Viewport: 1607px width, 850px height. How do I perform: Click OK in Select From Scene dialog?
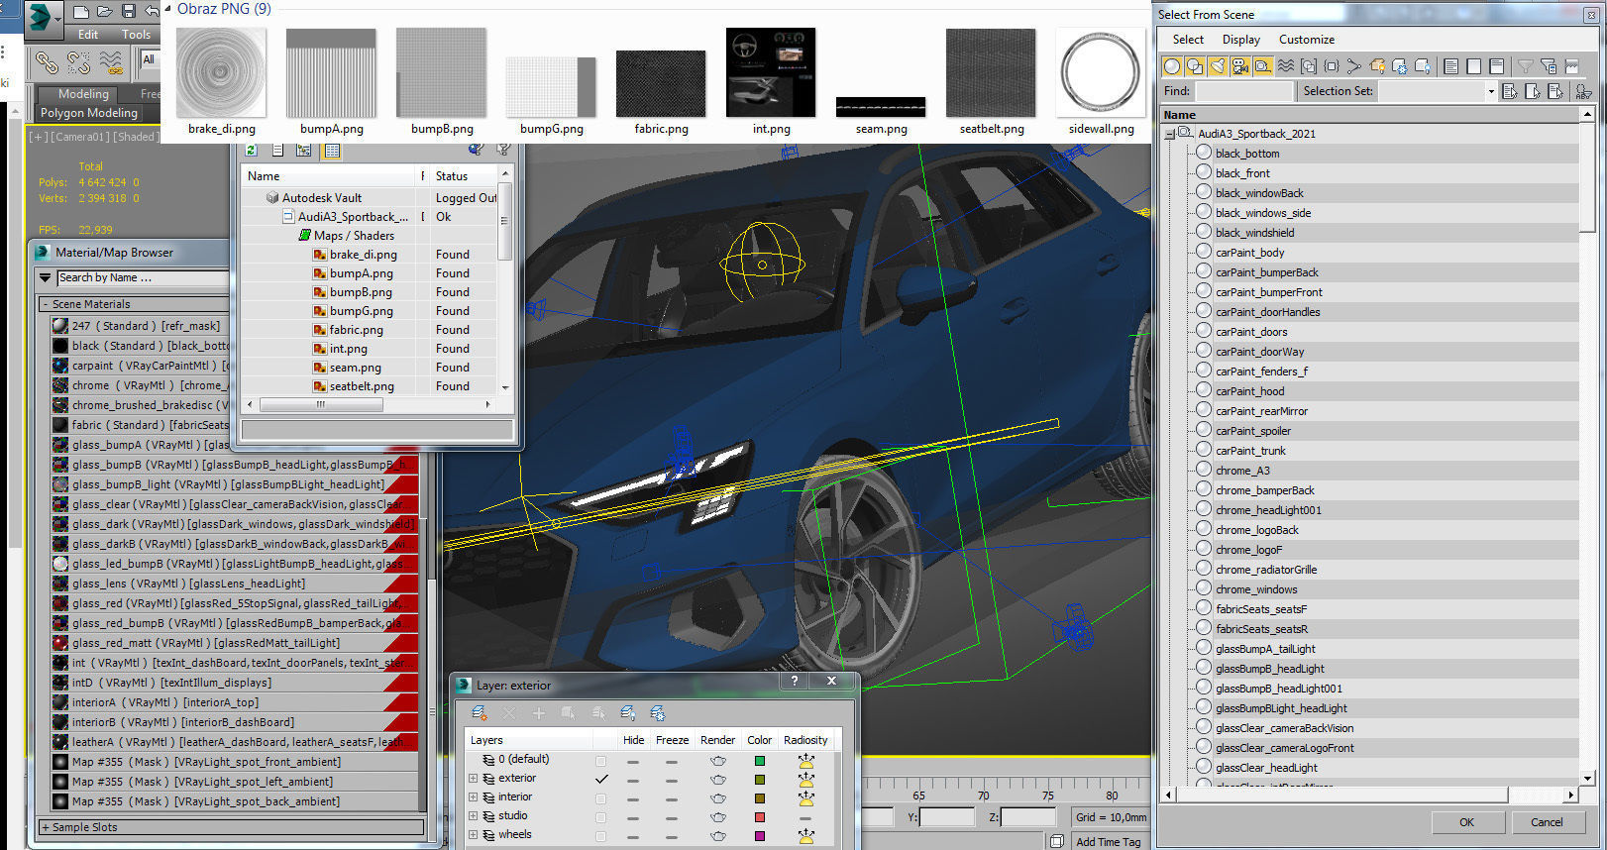1466,822
